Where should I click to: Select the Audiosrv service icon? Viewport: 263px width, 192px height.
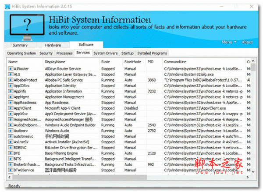click(11, 131)
